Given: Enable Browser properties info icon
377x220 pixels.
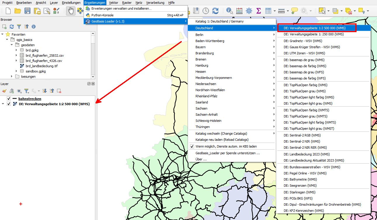Looking at the screenshot, I should [34, 27].
